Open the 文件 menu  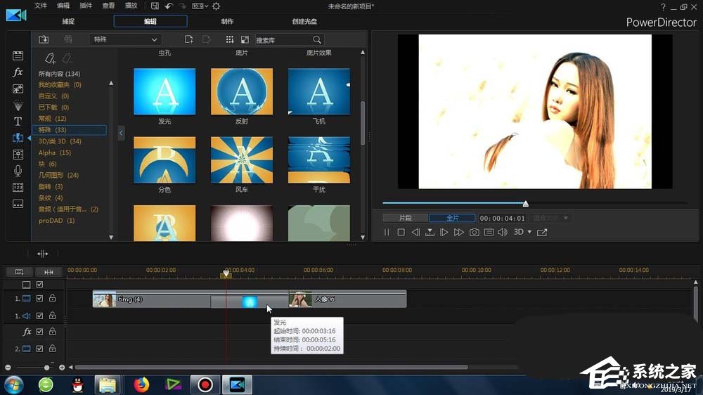(41, 6)
